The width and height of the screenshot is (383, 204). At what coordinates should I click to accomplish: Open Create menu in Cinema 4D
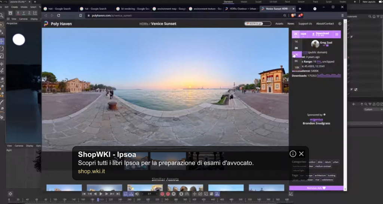point(15,7)
